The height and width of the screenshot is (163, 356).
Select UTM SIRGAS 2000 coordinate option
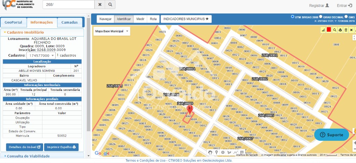(292, 17)
